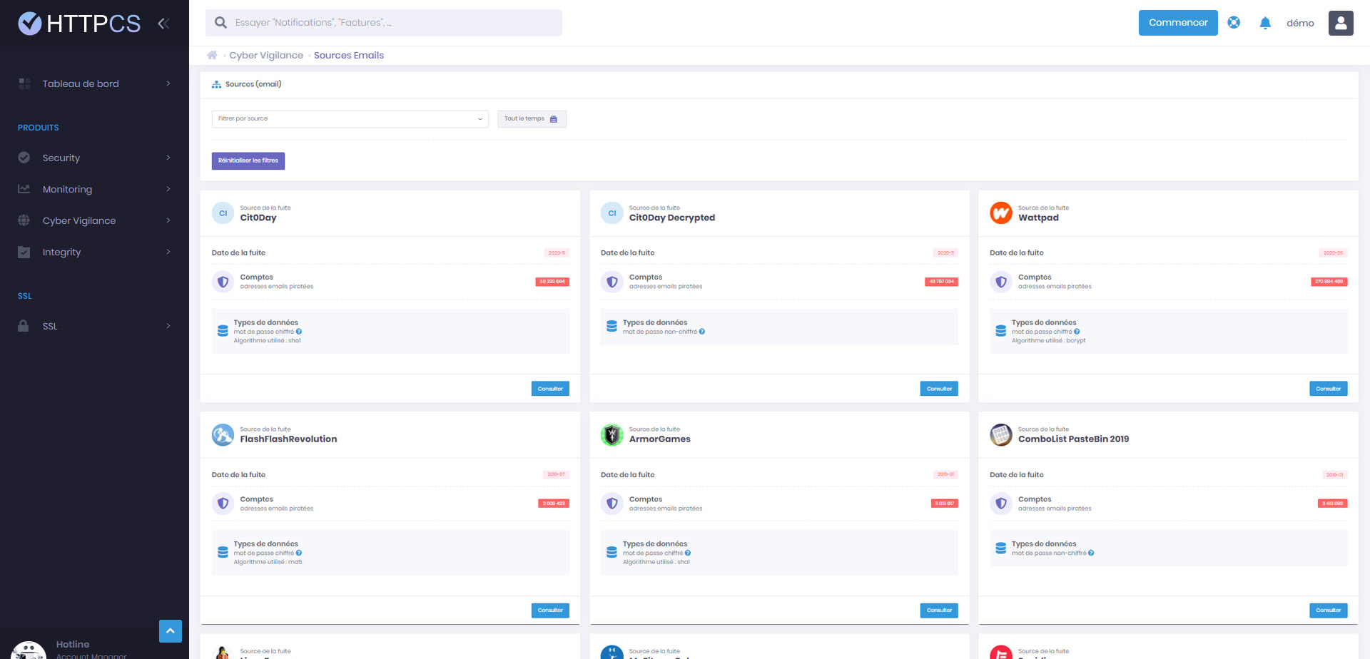
Task: Open the Monitoring menu item
Action: click(x=94, y=189)
